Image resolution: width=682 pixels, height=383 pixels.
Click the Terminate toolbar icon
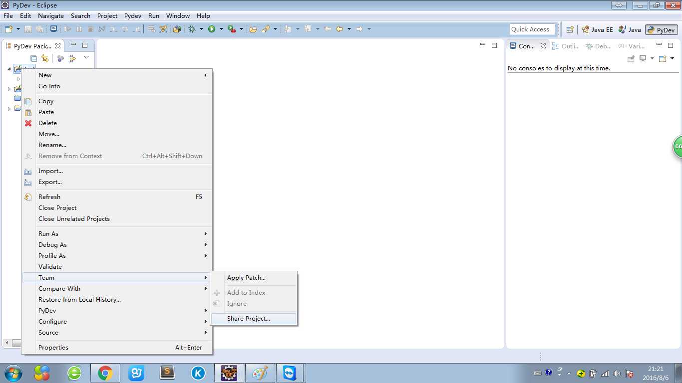[90, 29]
